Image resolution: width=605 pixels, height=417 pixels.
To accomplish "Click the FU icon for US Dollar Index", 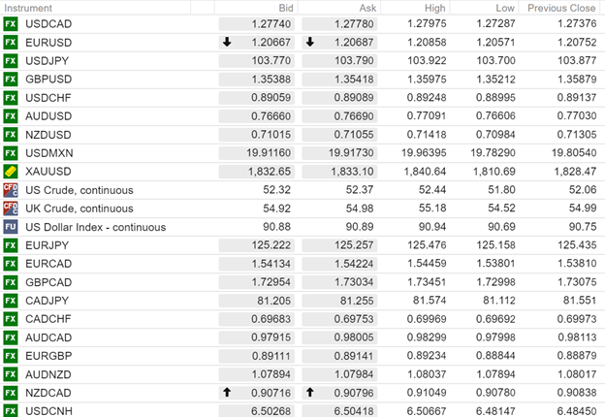I will [x=11, y=227].
